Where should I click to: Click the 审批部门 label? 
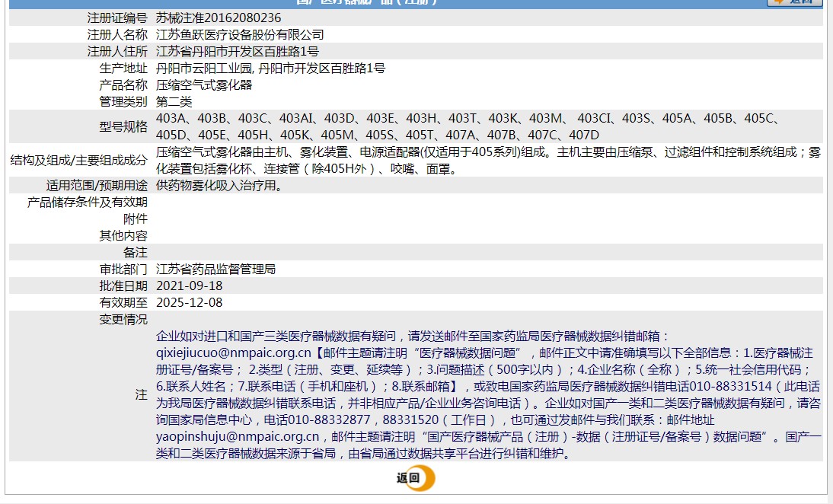tap(123, 270)
